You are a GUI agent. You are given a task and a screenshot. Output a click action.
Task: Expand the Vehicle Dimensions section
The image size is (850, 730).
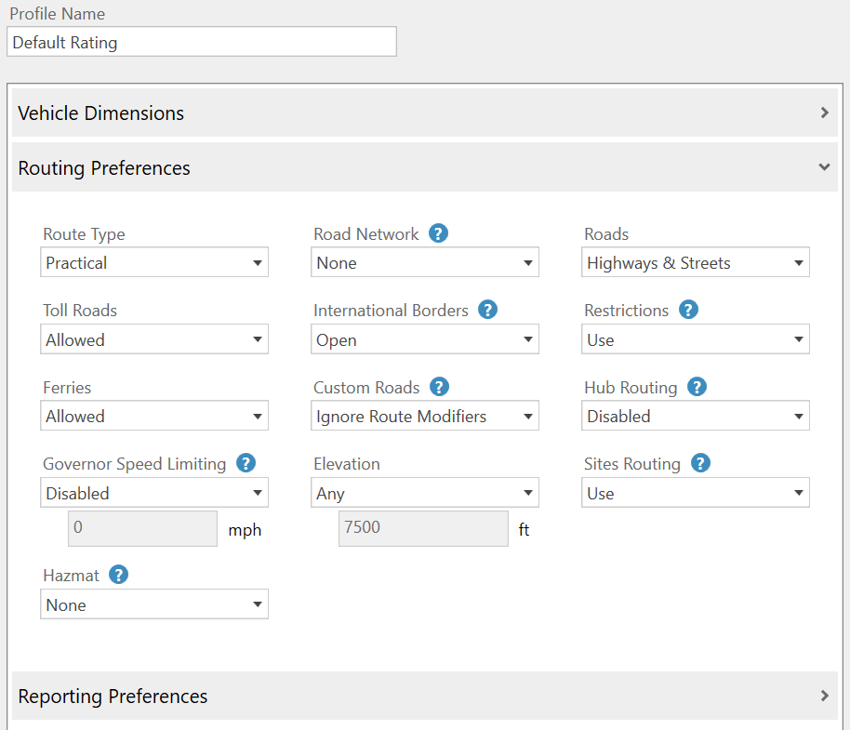[425, 113]
